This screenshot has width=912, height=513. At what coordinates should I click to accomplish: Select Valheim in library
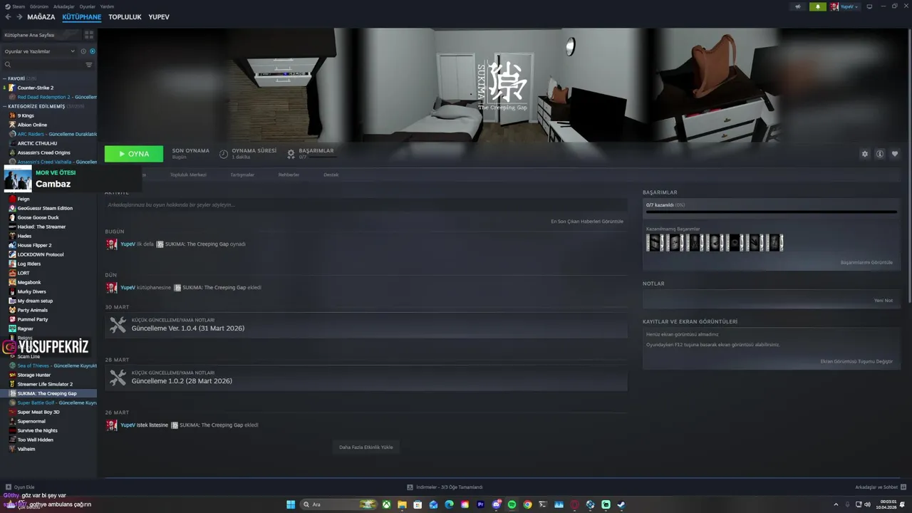[x=26, y=449]
